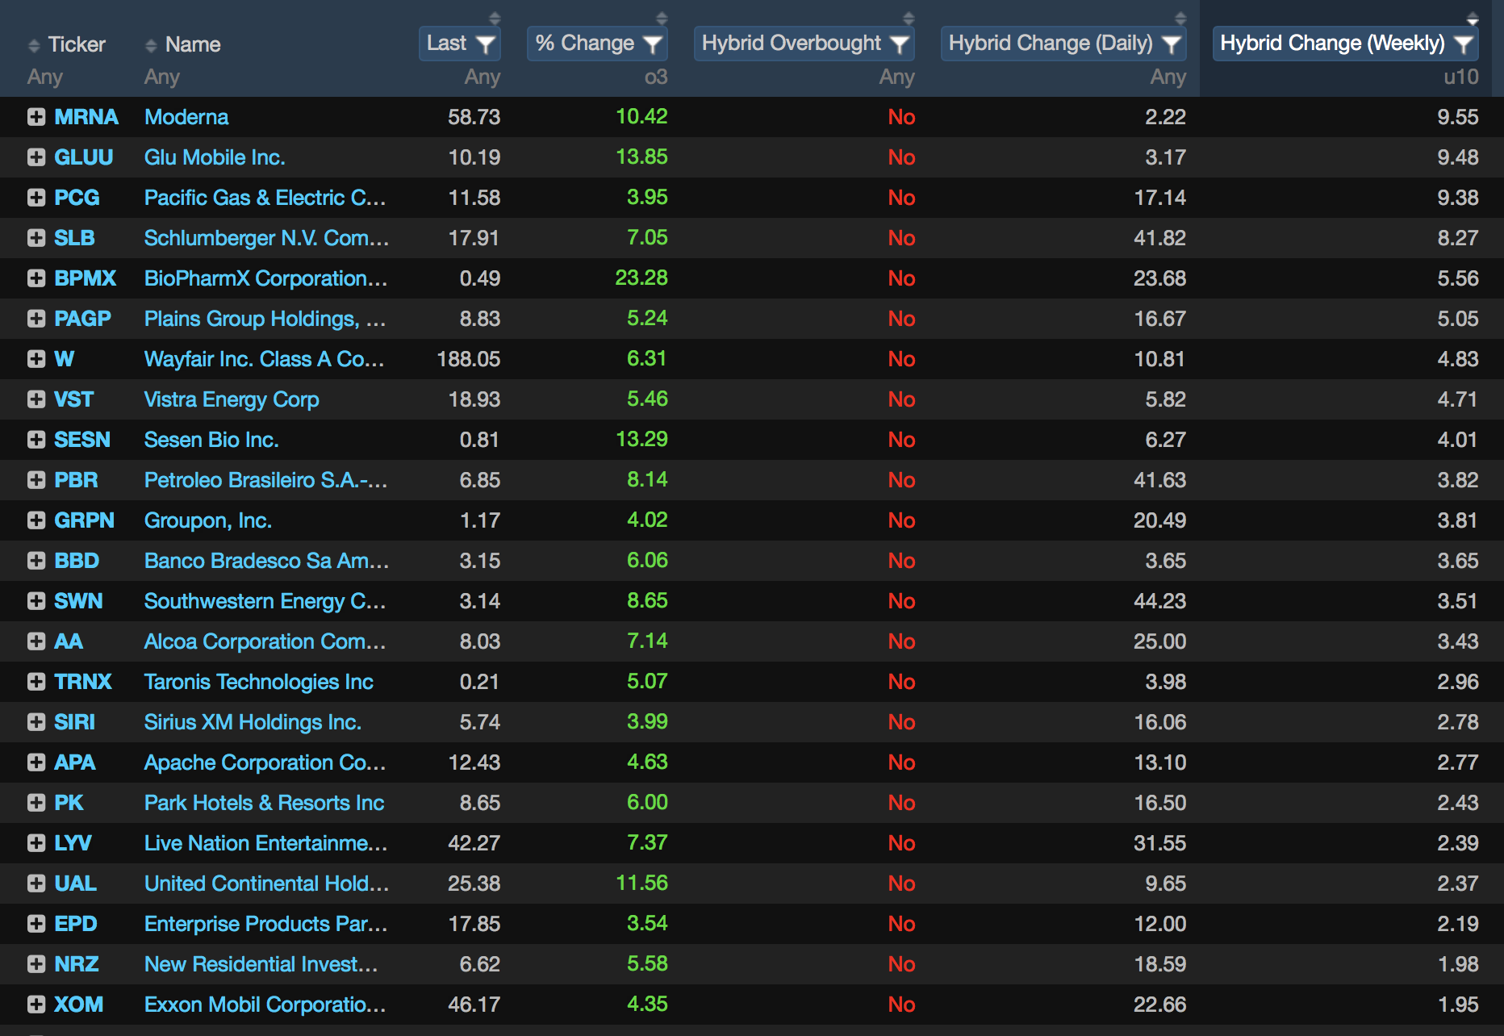The image size is (1504, 1036).
Task: Click UAL % Change value 11.56
Action: (642, 884)
